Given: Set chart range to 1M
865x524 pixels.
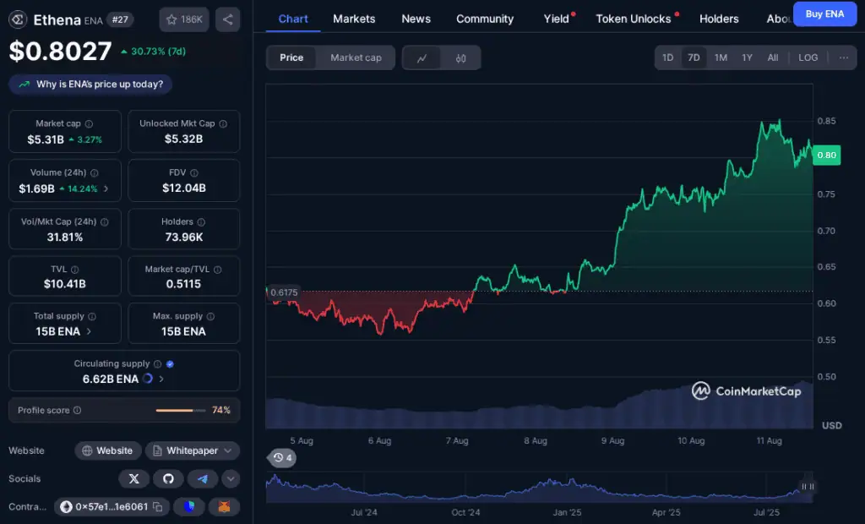Looking at the screenshot, I should click(721, 57).
